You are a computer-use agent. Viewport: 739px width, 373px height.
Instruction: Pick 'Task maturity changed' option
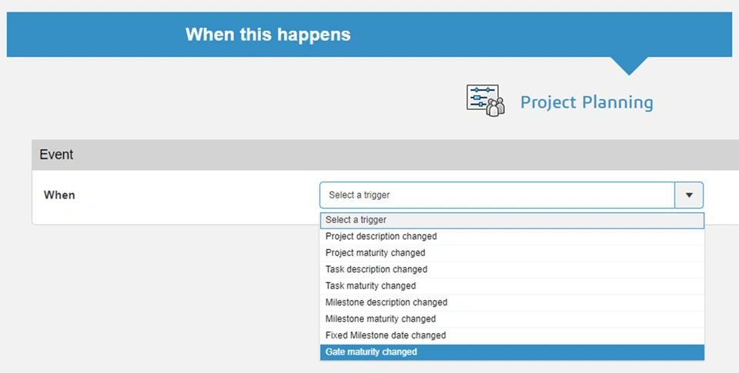pos(370,286)
